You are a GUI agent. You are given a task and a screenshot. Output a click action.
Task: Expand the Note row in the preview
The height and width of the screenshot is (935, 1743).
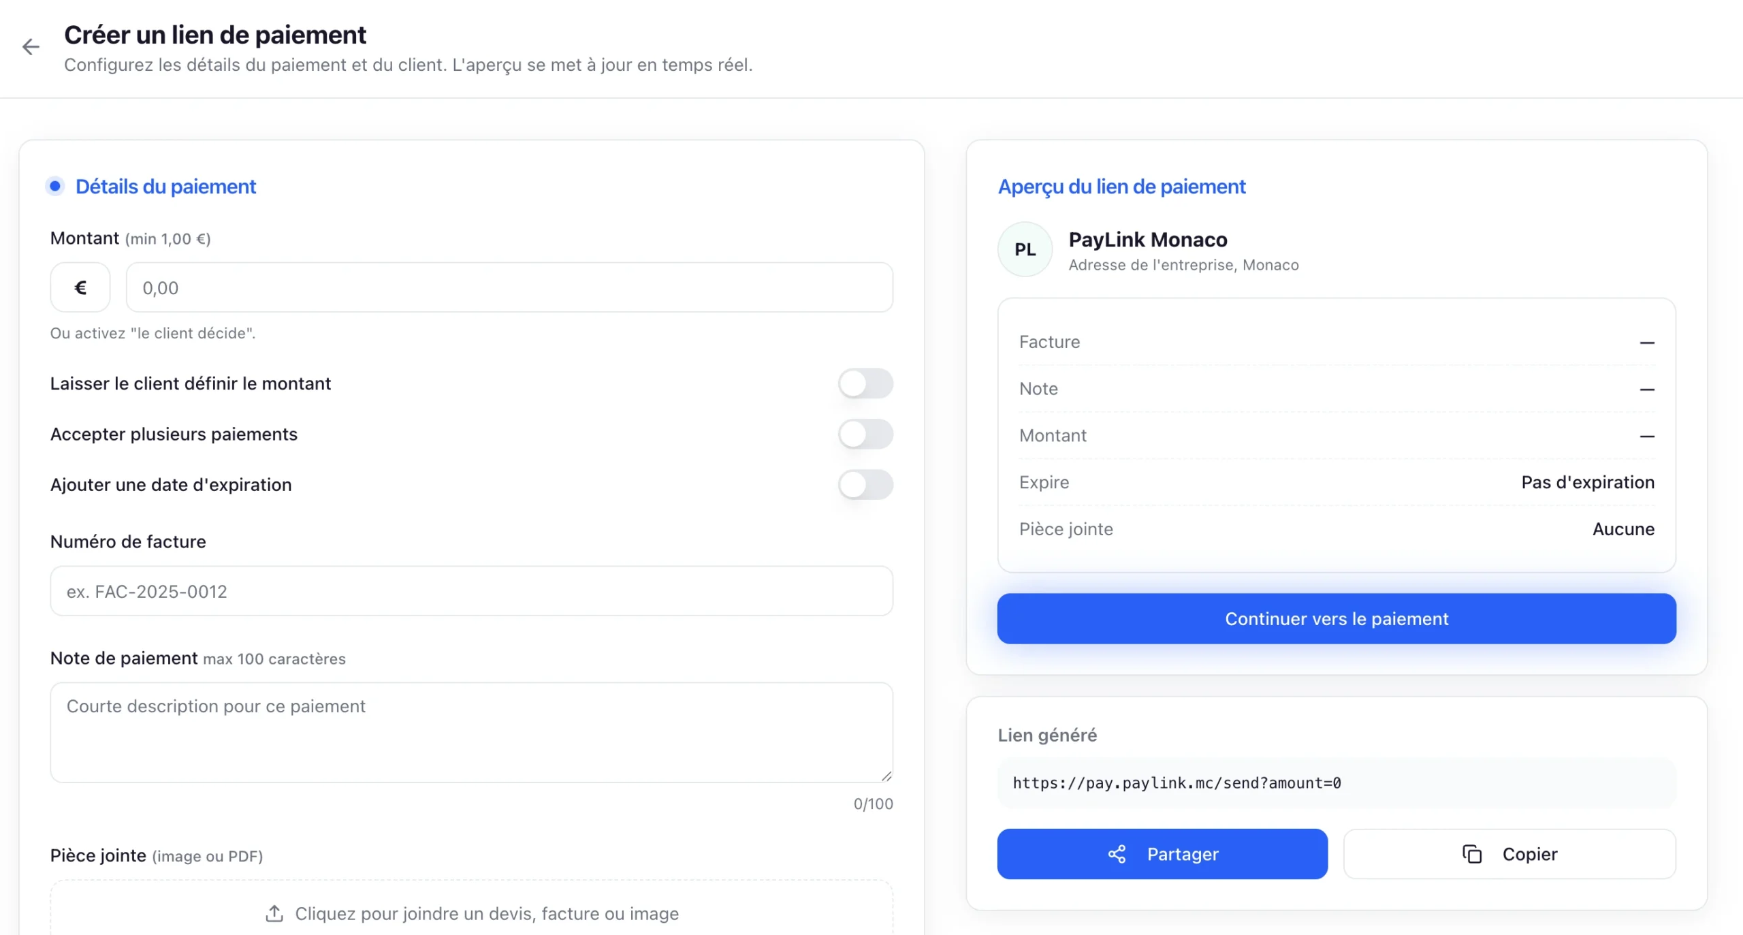(x=1648, y=389)
